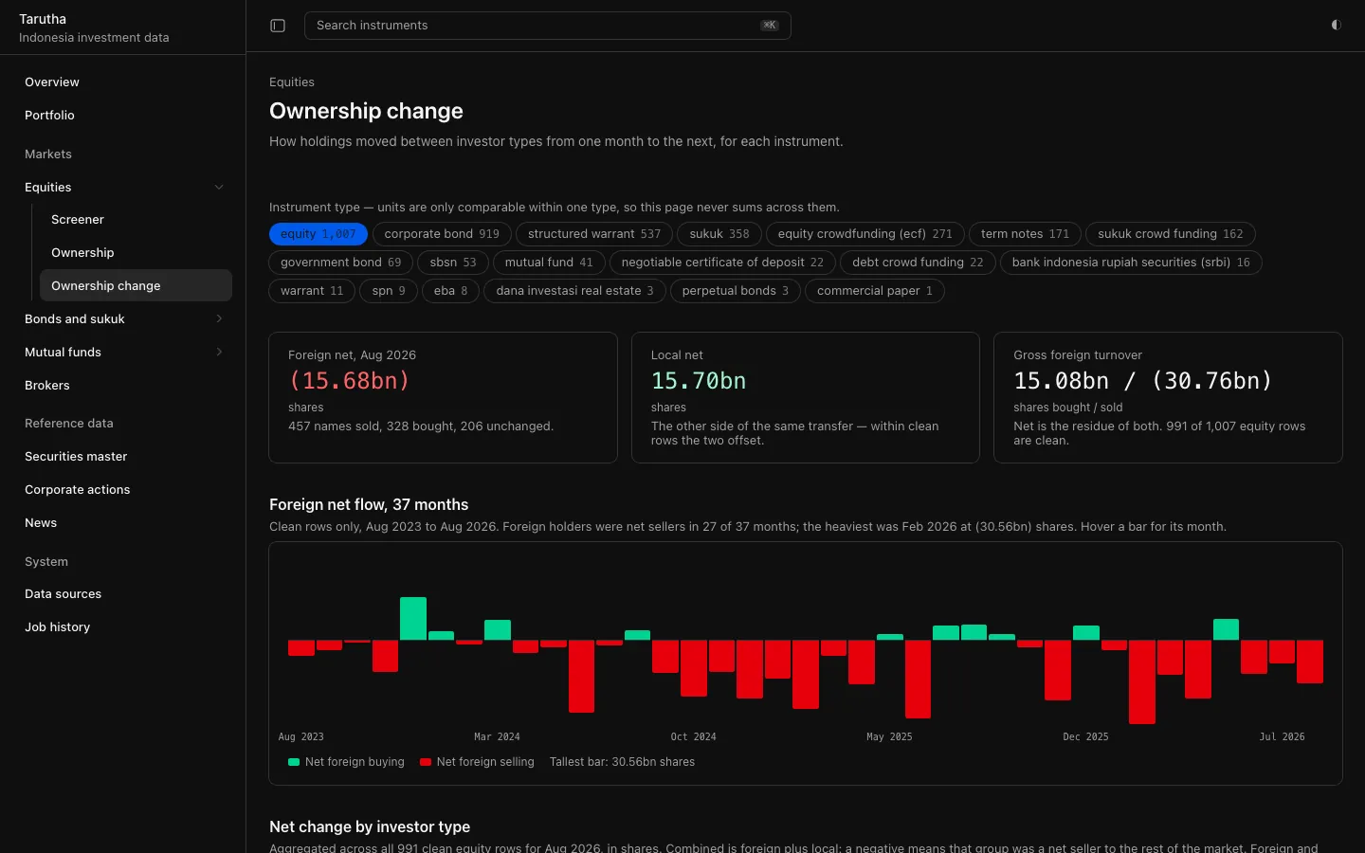Screen dimensions: 1365x853
Task: Click the Net foreign selling legend swatch
Action: pyautogui.click(x=426, y=762)
